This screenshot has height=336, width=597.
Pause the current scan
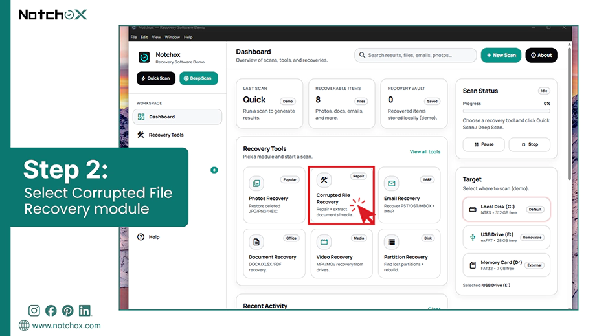pyautogui.click(x=484, y=144)
